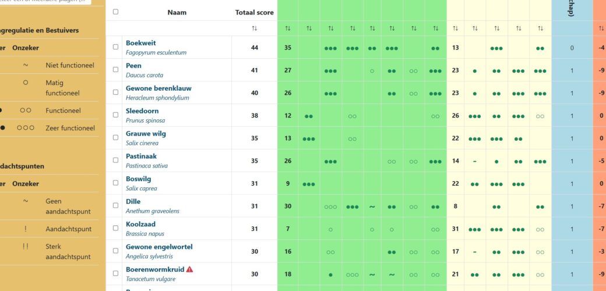Go to the Pastinaak plant details

pyautogui.click(x=141, y=156)
